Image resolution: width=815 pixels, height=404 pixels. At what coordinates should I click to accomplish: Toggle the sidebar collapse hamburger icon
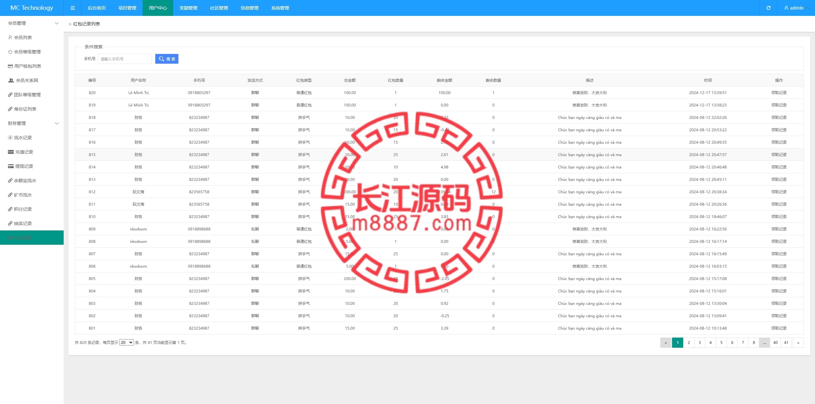click(73, 8)
